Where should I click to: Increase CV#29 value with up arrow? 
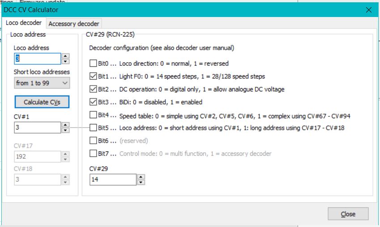point(141,177)
